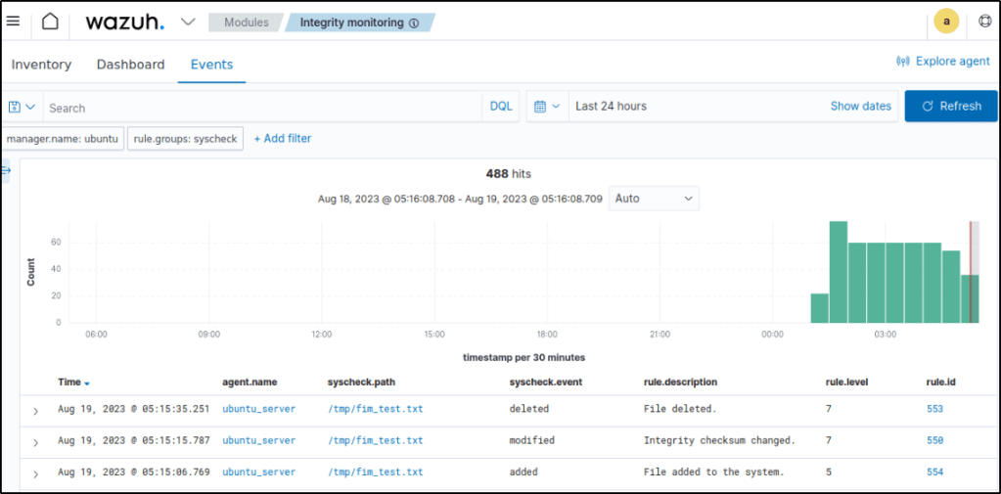Screen dimensions: 1001x494
Task: Expand the File deleted event row
Action: [35, 411]
